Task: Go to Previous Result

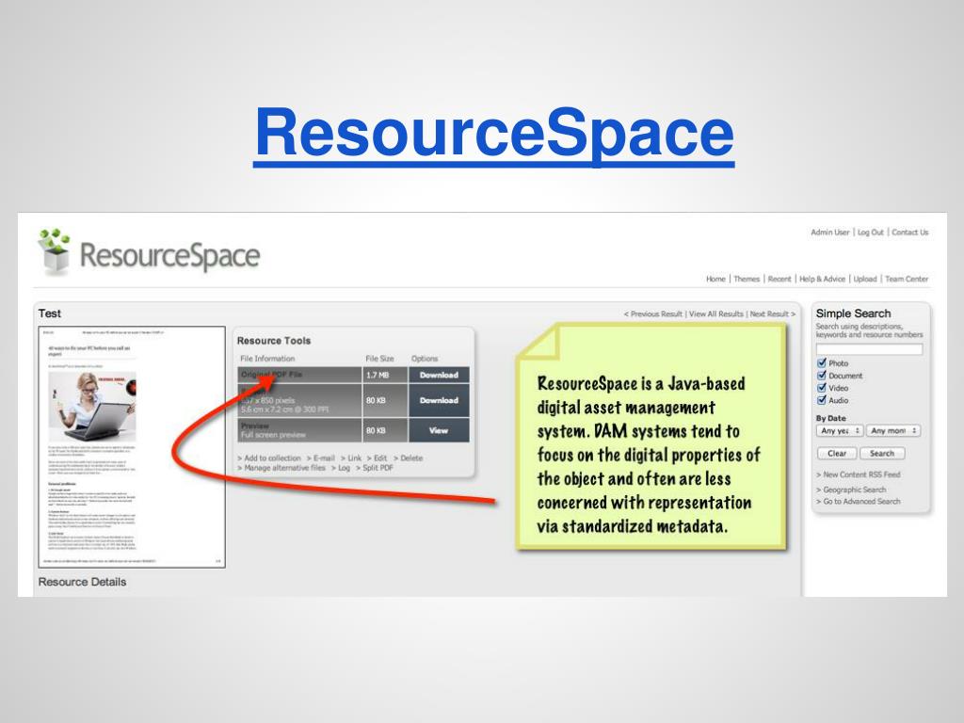Action: (x=653, y=314)
